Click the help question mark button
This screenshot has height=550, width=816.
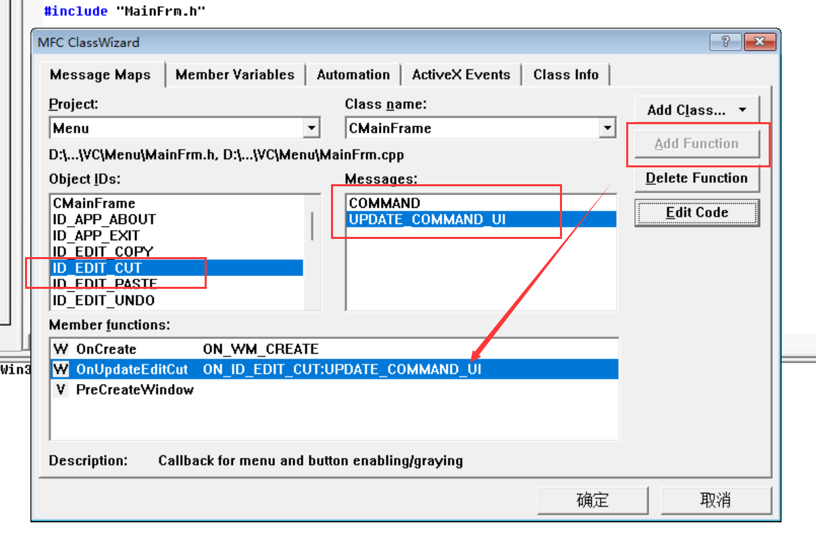(725, 42)
